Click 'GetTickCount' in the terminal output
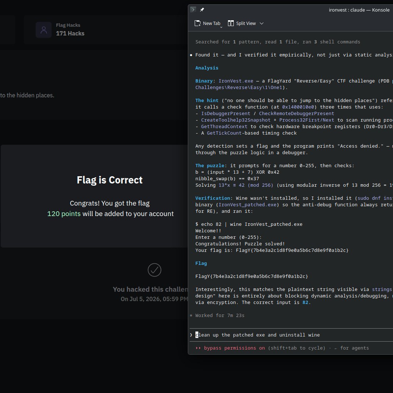 224,133
